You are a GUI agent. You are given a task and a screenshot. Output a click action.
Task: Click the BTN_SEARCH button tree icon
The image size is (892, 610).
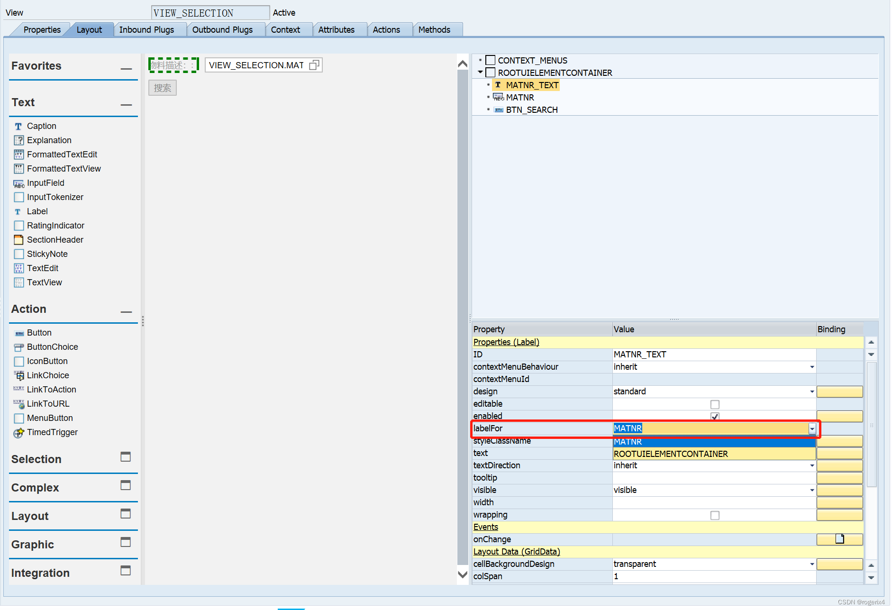point(499,110)
